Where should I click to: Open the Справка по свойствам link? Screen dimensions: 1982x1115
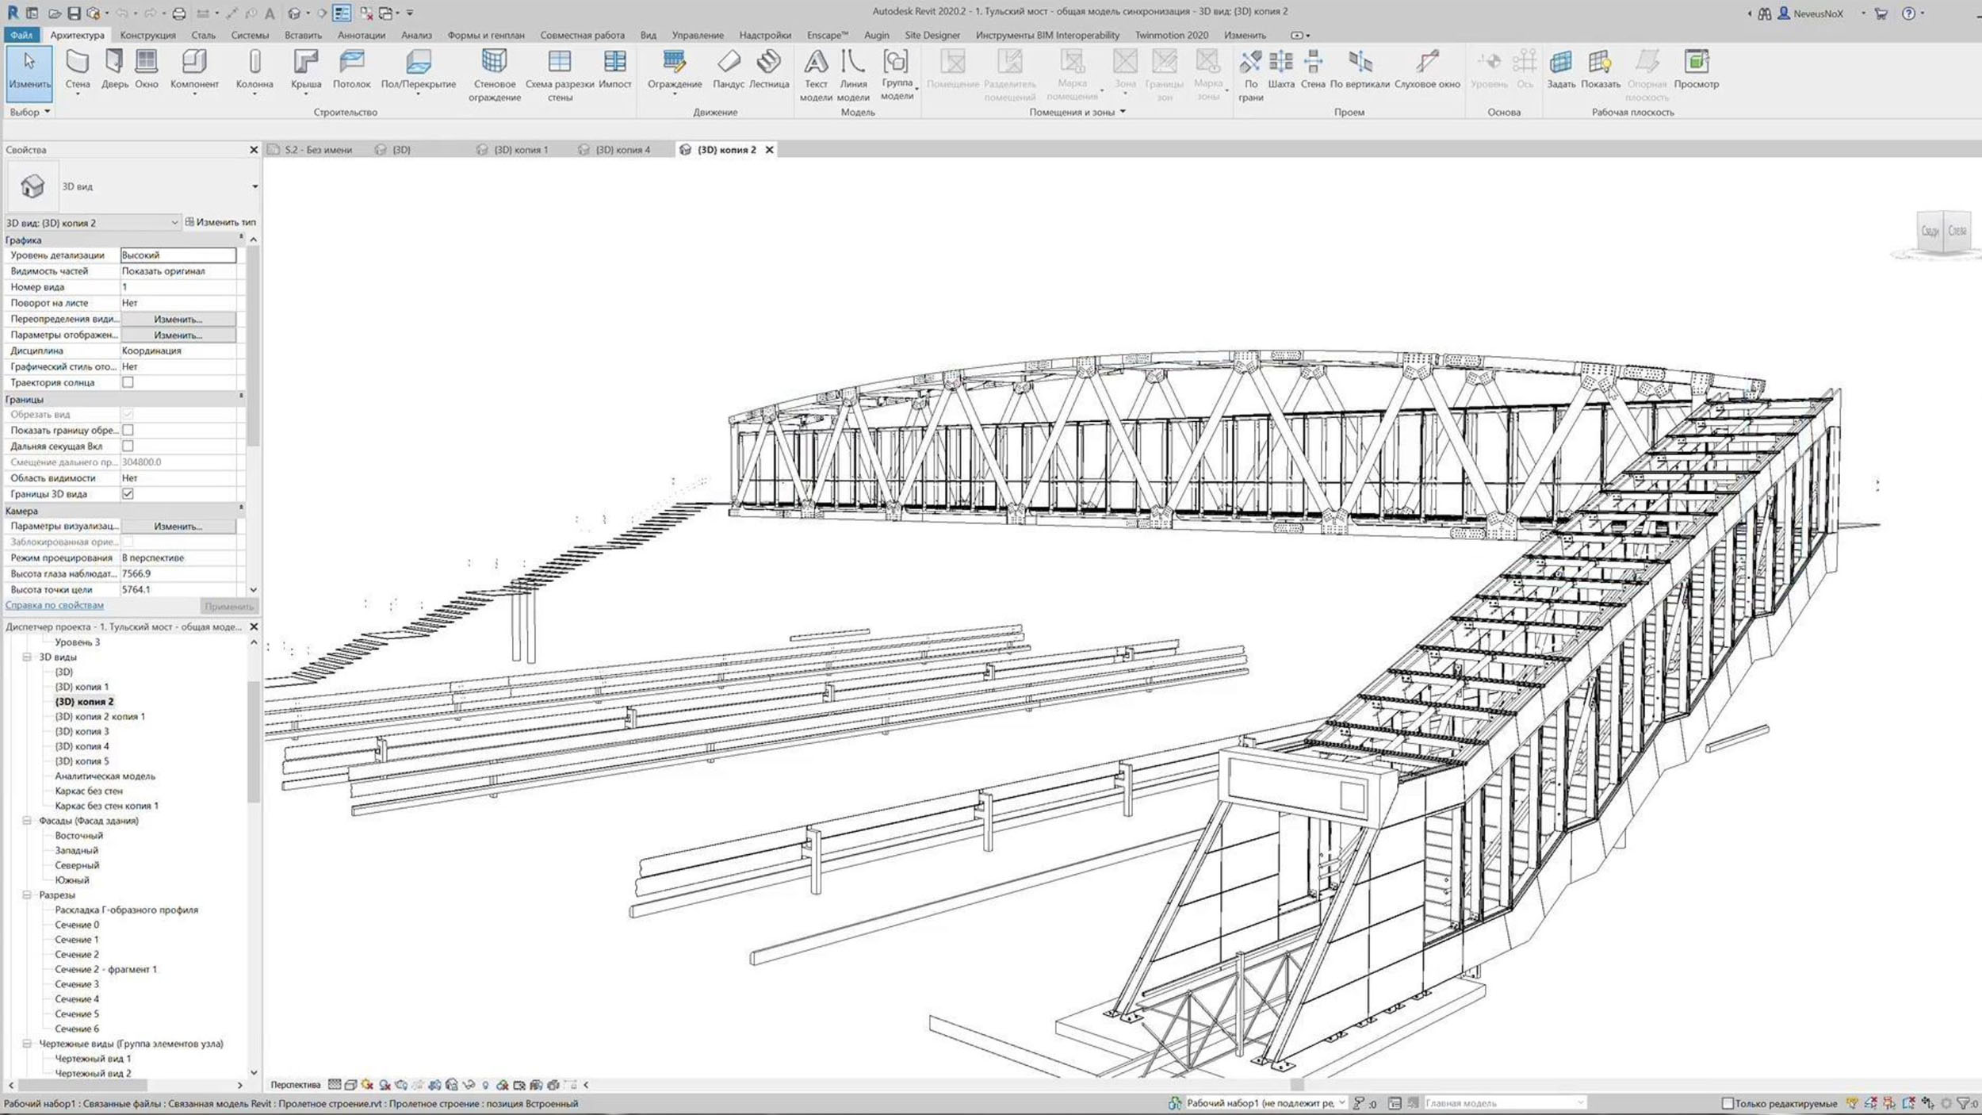[x=55, y=605]
